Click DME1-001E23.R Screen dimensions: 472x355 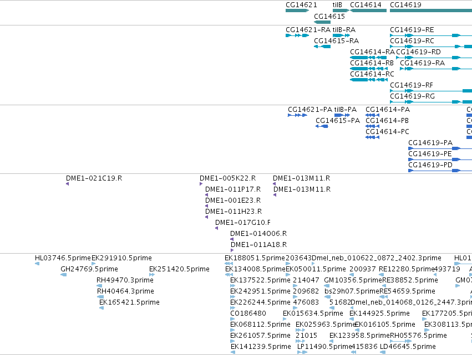pyautogui.click(x=206, y=206)
